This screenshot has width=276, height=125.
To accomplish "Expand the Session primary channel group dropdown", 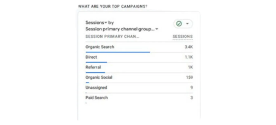I will [x=122, y=29].
